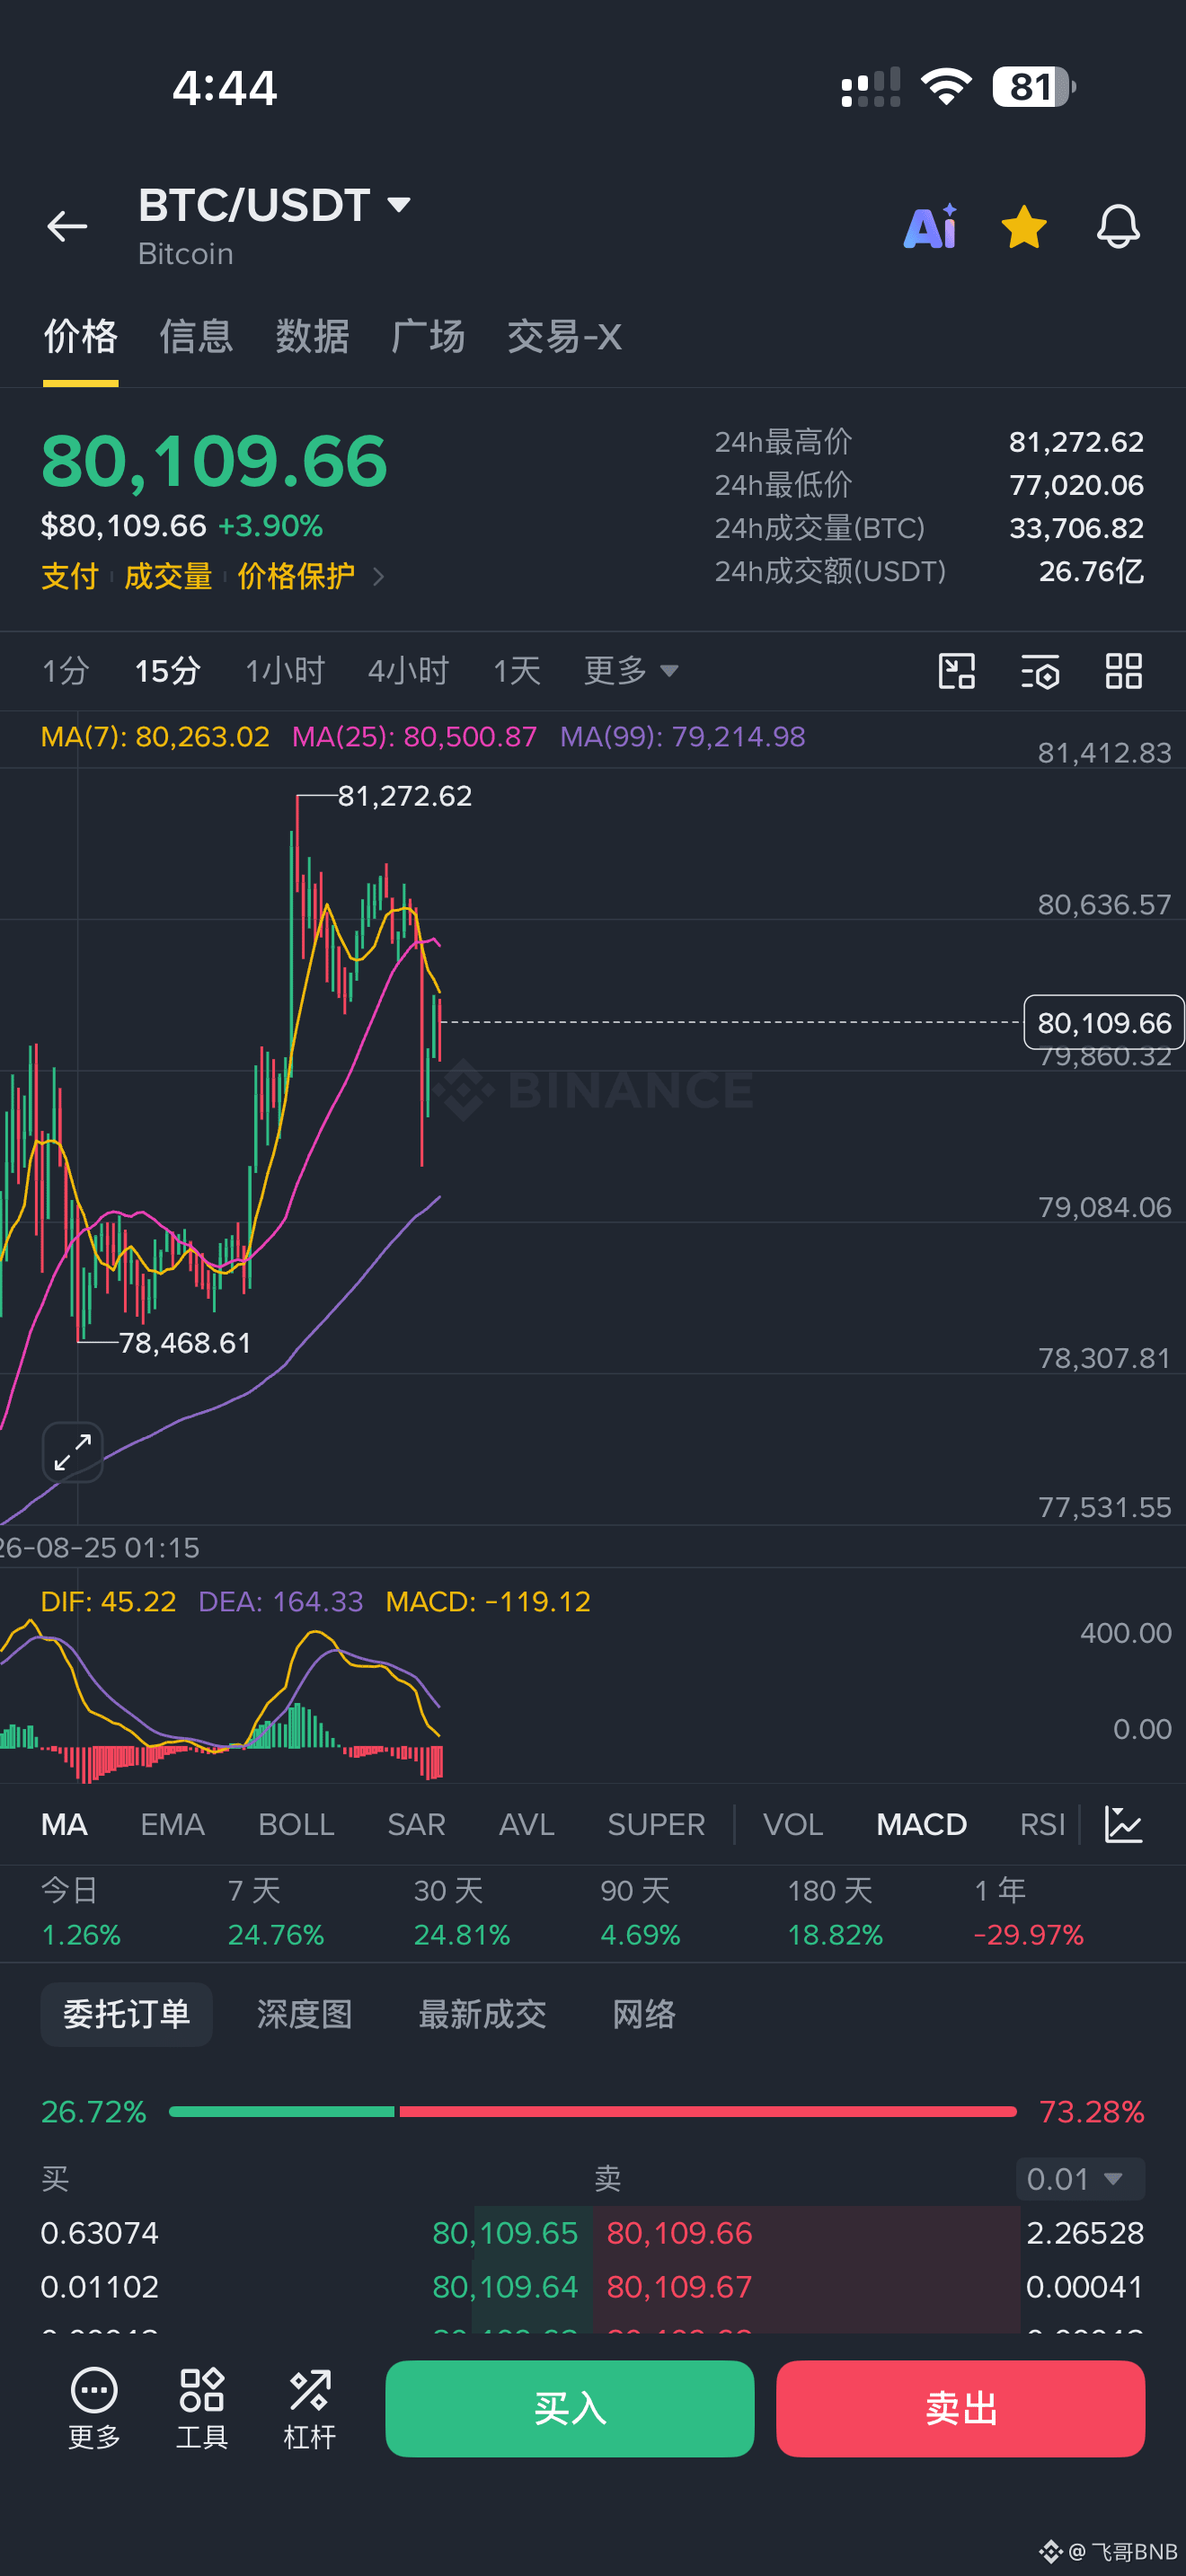1186x2576 pixels.
Task: Tap the MA(25) value label
Action: pyautogui.click(x=414, y=737)
